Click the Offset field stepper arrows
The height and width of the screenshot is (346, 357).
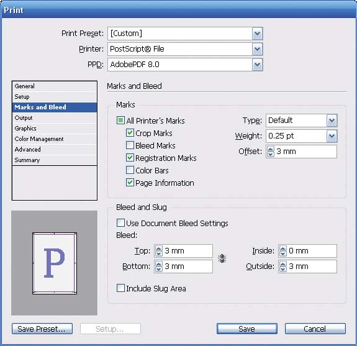point(270,152)
